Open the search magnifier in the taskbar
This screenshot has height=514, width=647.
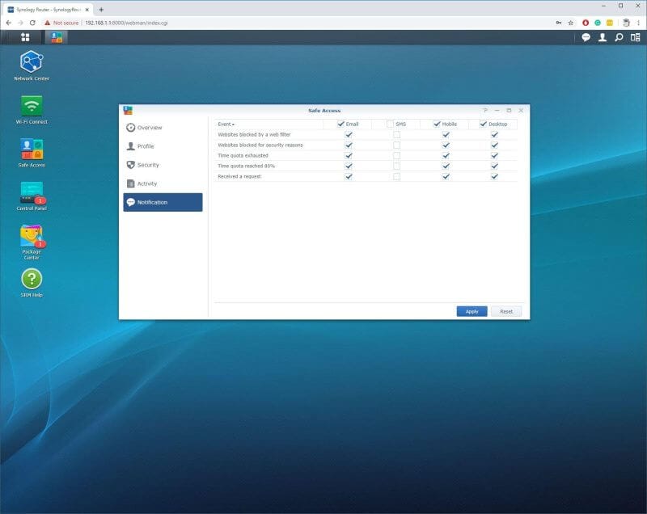point(618,38)
